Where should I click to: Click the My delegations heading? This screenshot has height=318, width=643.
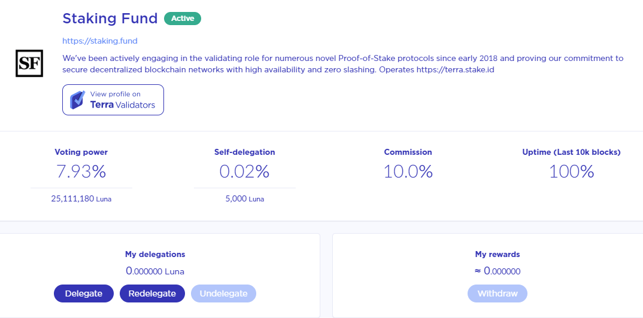[155, 254]
